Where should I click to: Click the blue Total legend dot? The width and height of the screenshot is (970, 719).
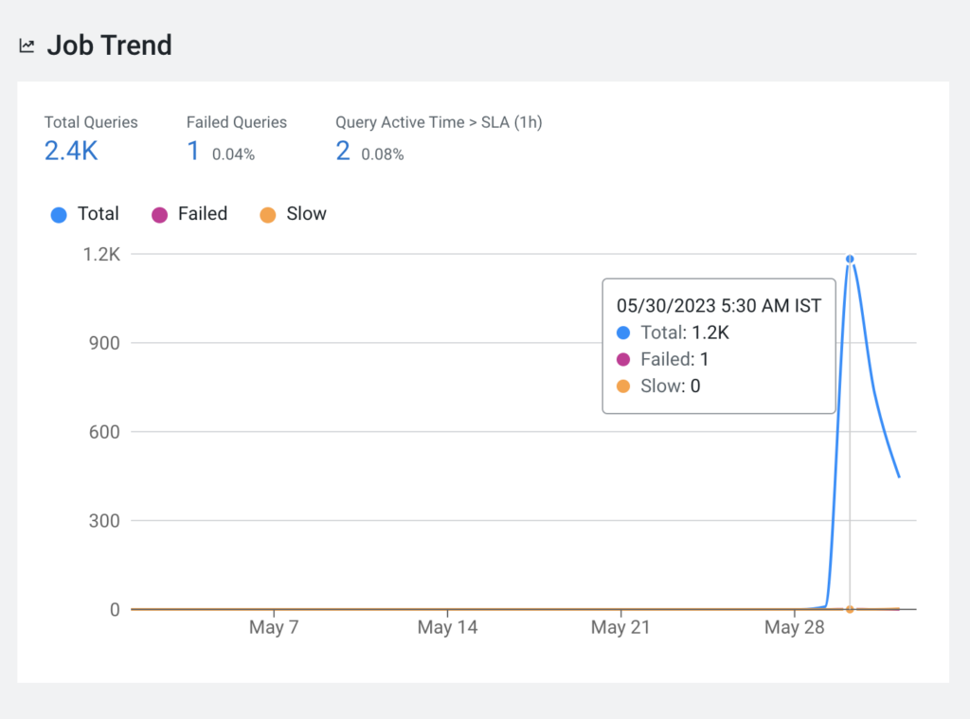tap(59, 215)
